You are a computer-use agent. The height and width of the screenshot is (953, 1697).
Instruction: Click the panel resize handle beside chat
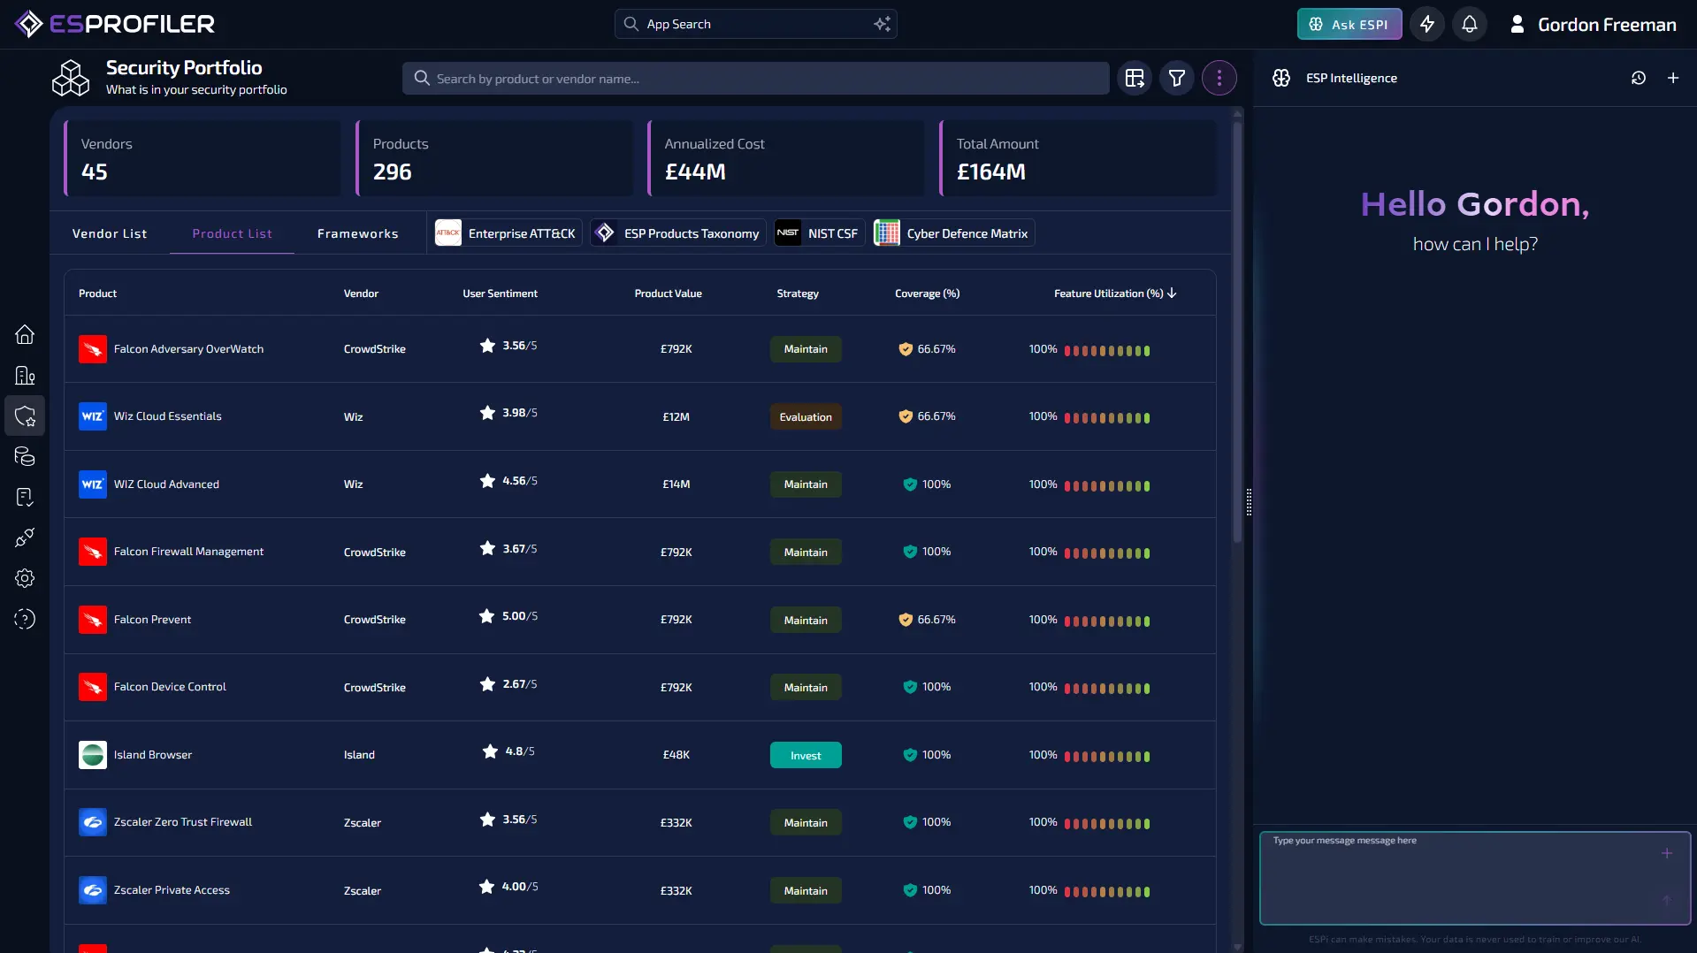point(1249,501)
